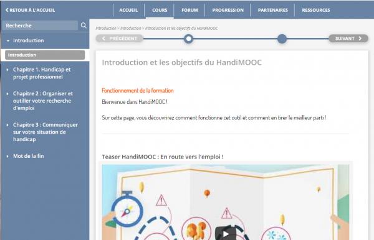Click the hollow first step progress marker
Viewport: 374px width, 240px height.
pyautogui.click(x=188, y=39)
